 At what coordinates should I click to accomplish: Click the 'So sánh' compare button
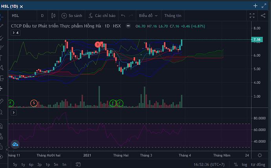(x=73, y=16)
